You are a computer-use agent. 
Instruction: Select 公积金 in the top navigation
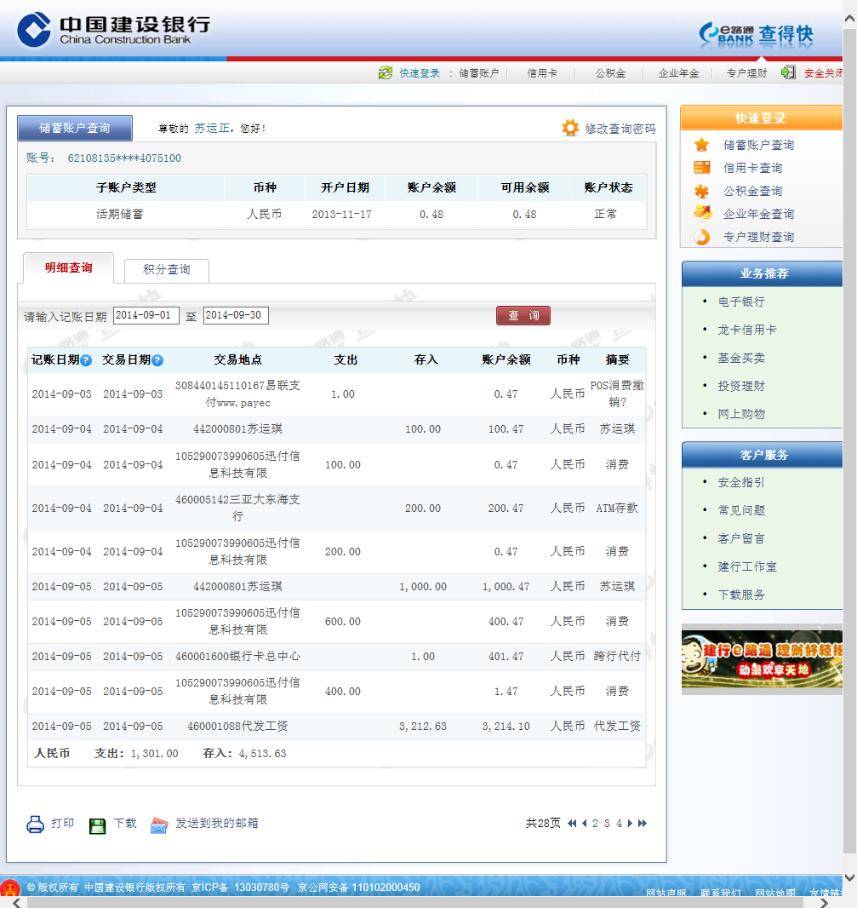(x=610, y=73)
